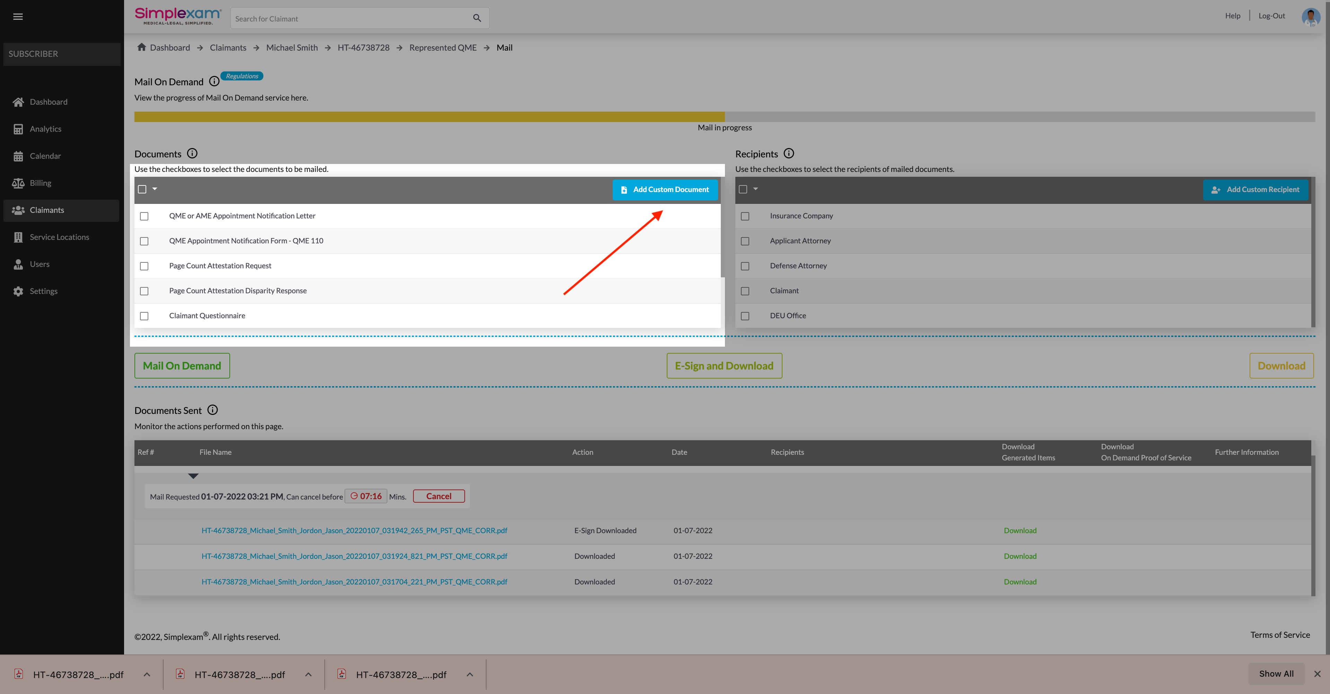This screenshot has height=694, width=1330.
Task: Open the recipients select-all dropdown arrow
Action: click(755, 189)
